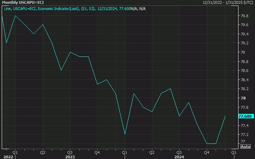Click the 78.4 y-axis label
The image size is (255, 159).
point(244,80)
